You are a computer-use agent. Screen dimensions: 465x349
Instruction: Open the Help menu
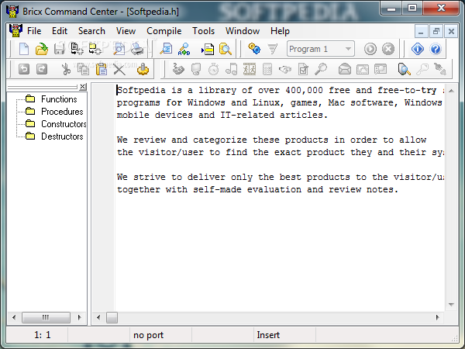point(280,31)
